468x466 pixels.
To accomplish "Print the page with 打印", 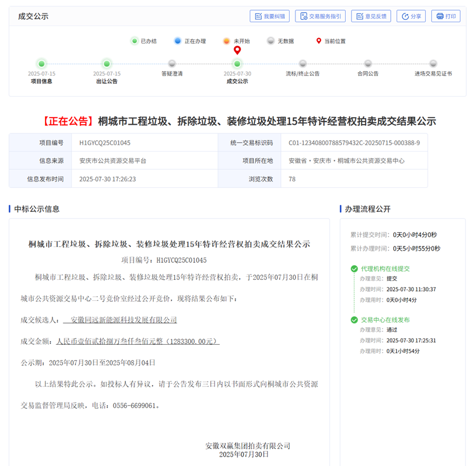I will point(446,16).
